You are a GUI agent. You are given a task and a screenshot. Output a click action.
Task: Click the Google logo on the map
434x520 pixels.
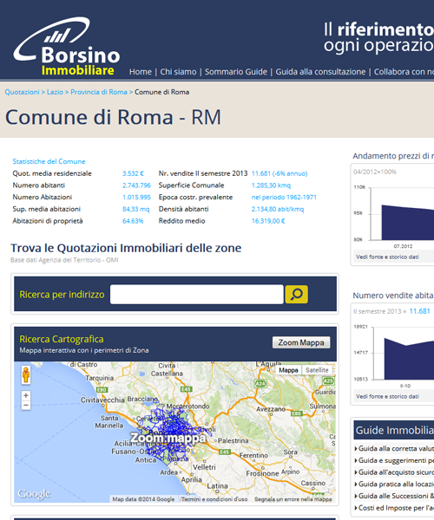34,494
